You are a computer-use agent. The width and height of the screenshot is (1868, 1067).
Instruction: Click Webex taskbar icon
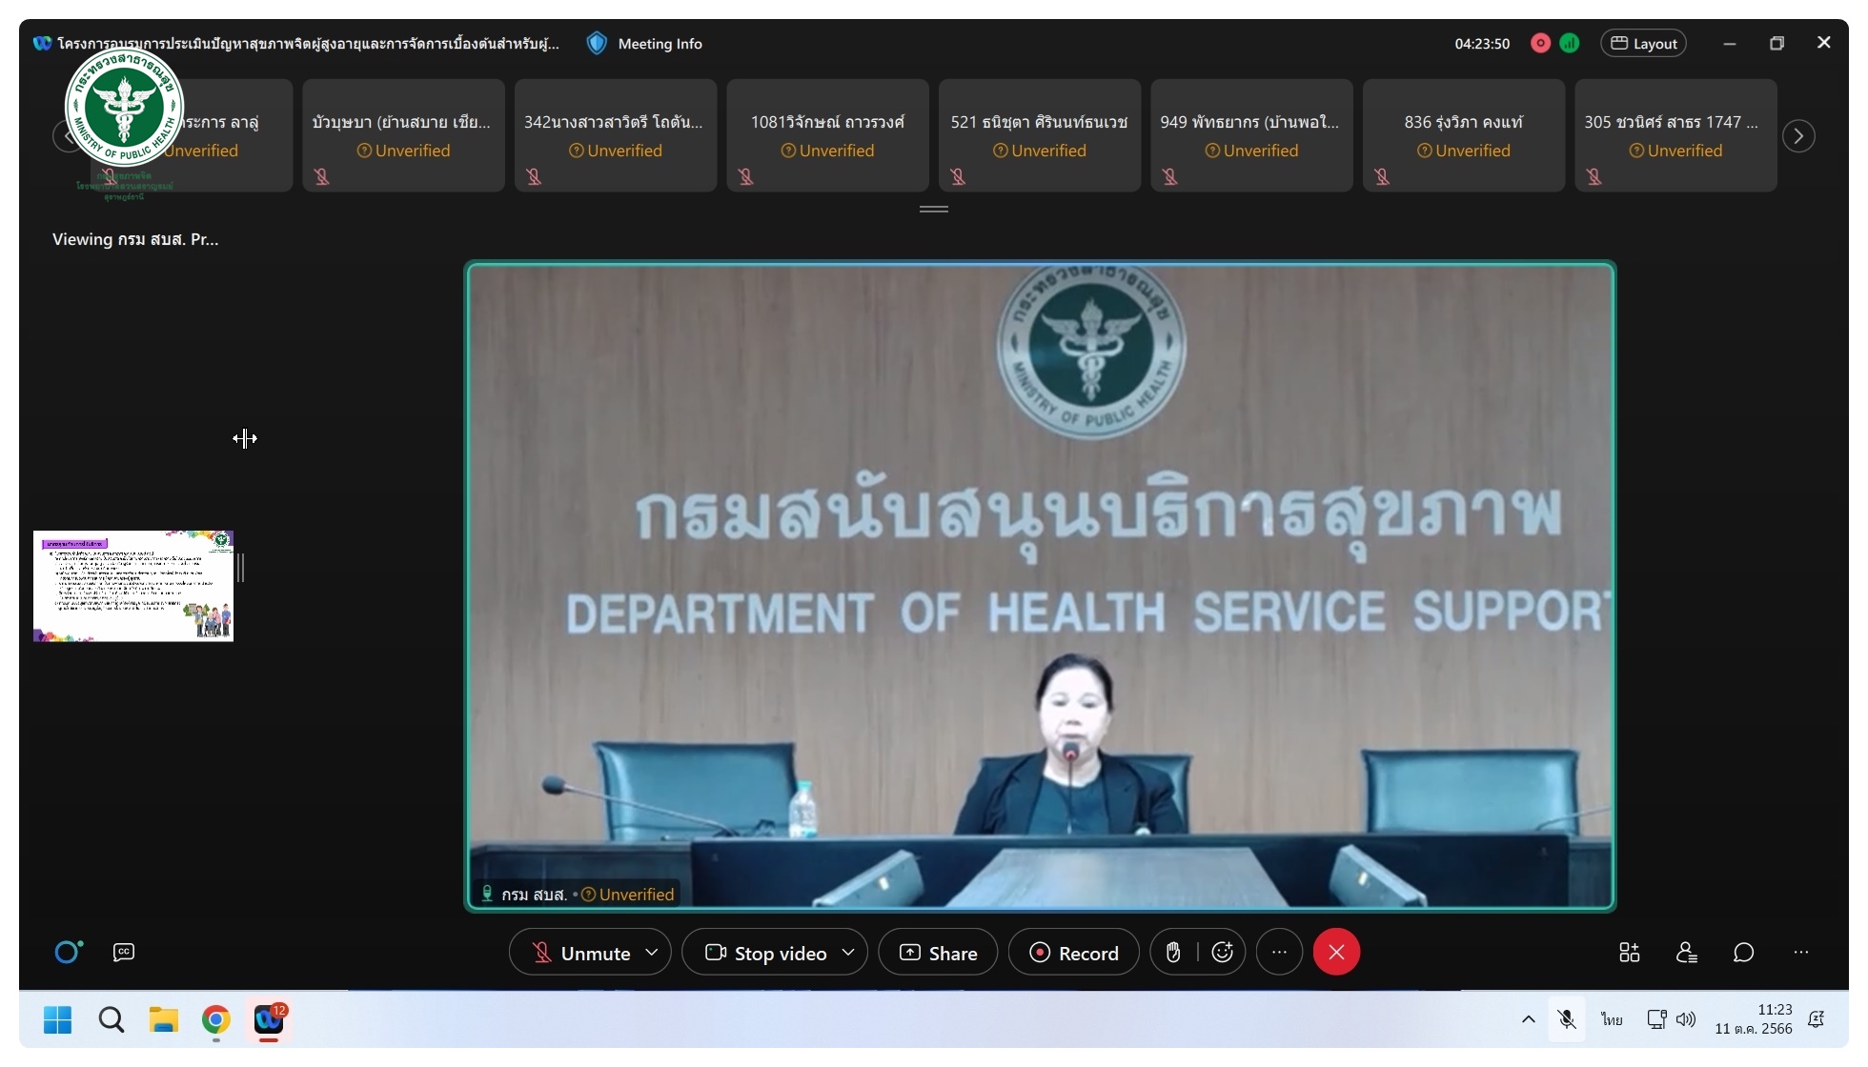pos(269,1020)
